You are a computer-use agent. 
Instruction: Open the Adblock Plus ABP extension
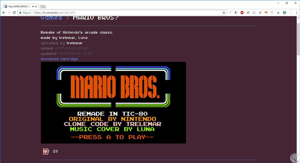click(x=242, y=13)
